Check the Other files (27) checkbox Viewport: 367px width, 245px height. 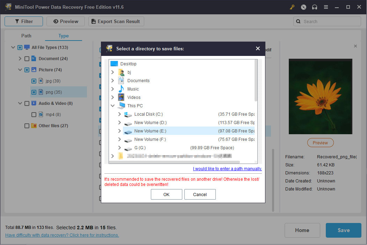click(27, 126)
